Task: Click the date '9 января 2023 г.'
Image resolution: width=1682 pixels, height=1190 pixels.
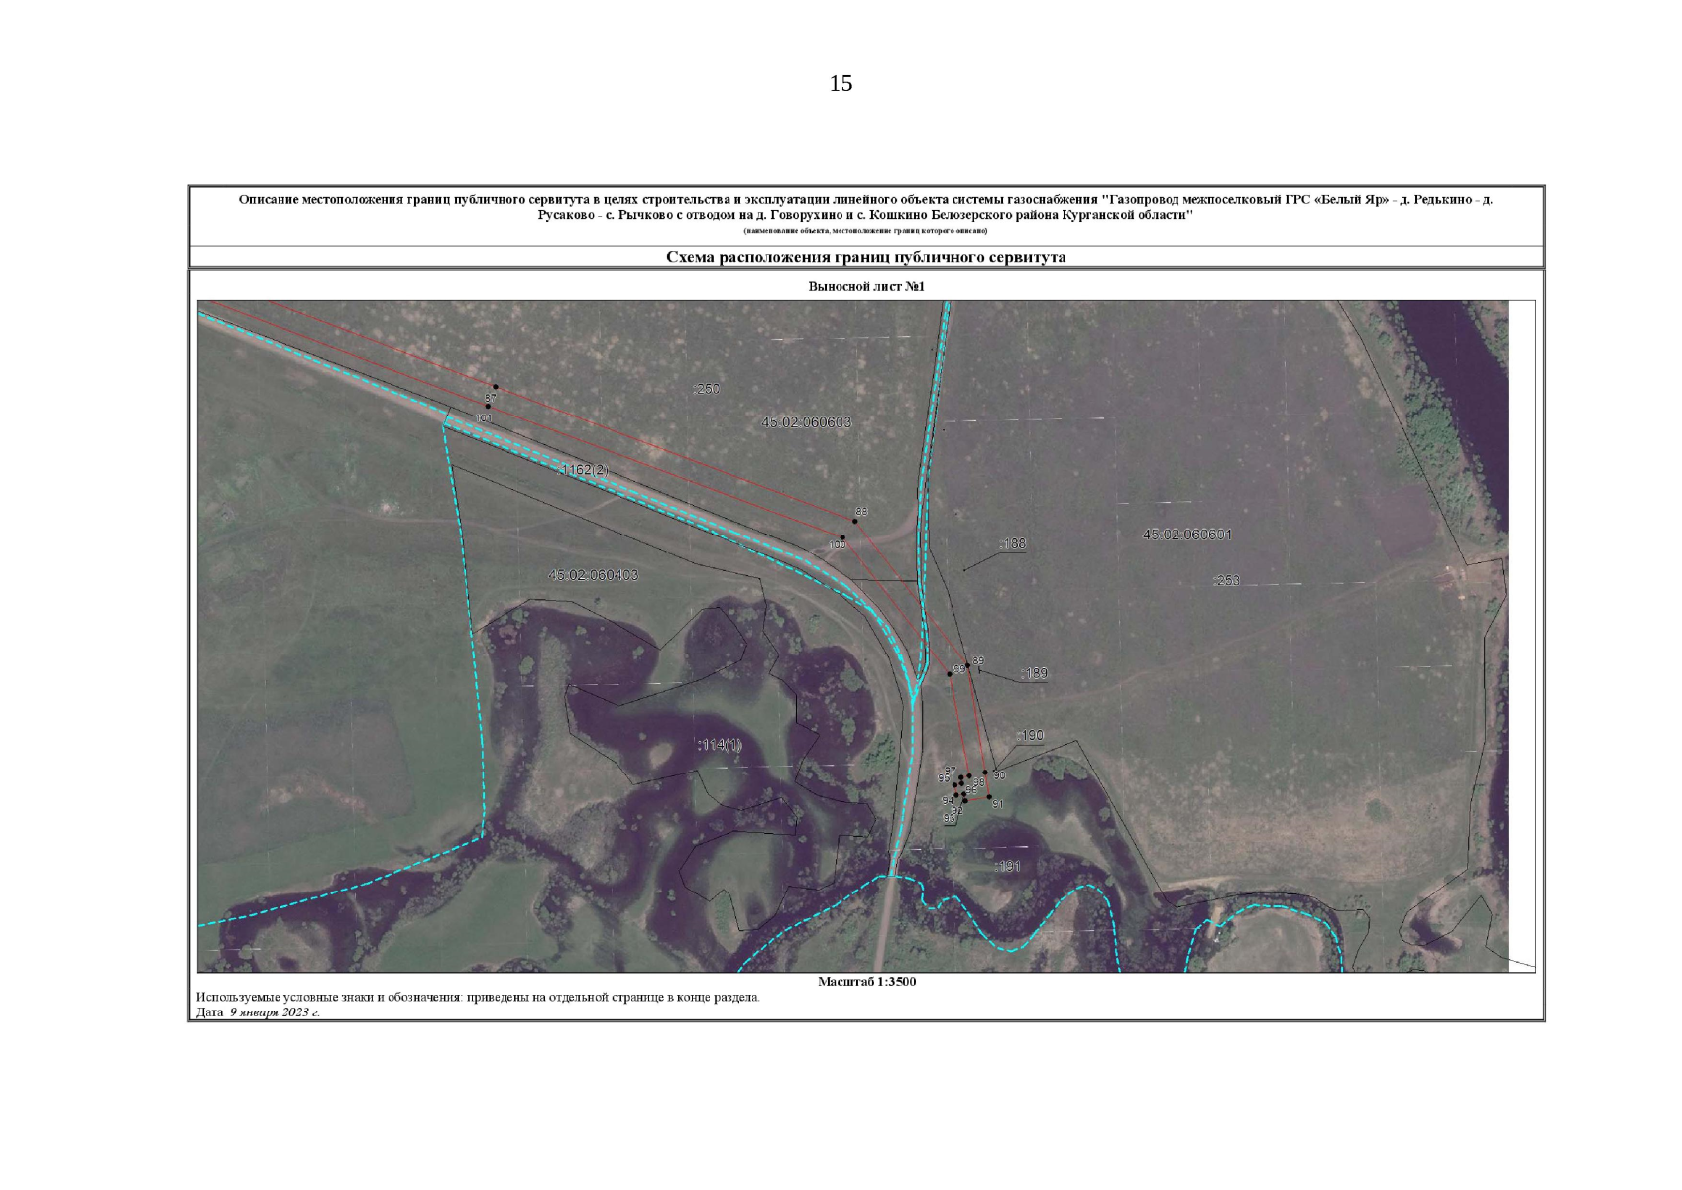Action: [x=275, y=1012]
